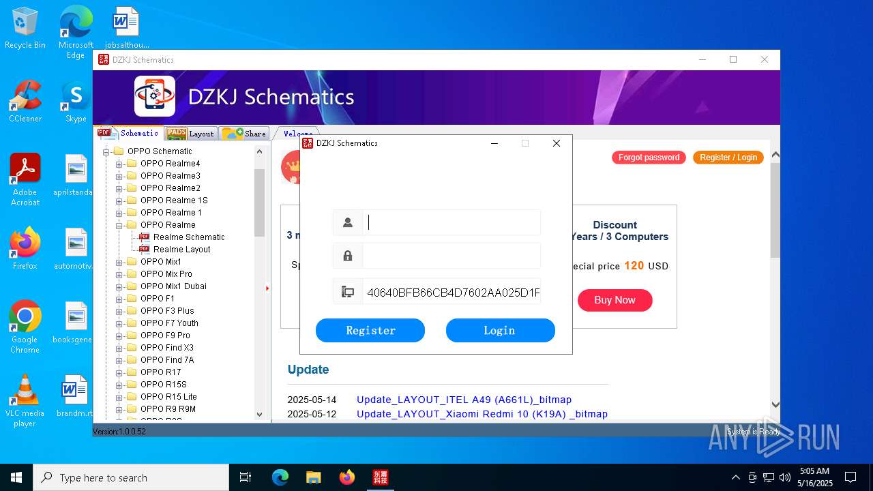Launch Microsoft Edge from desktop

(76, 32)
